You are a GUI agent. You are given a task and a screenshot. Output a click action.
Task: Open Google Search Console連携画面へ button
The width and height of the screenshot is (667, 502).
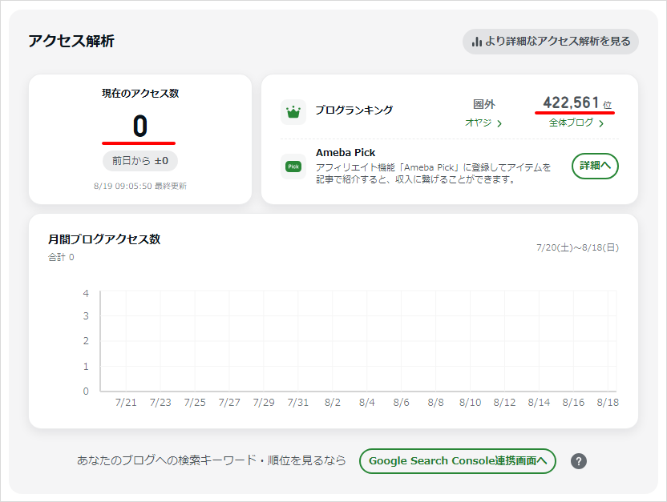coord(457,461)
